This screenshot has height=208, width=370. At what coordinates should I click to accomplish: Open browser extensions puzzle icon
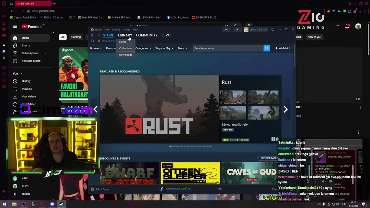click(349, 11)
